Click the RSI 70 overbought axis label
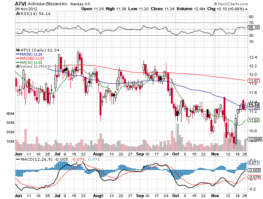263x199 pixels. [x=251, y=23]
